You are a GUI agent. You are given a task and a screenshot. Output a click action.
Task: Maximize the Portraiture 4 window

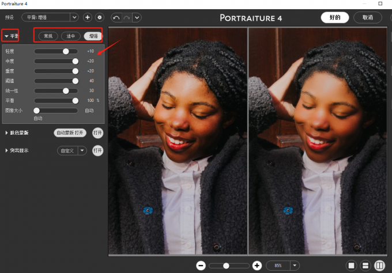tap(380, 3)
